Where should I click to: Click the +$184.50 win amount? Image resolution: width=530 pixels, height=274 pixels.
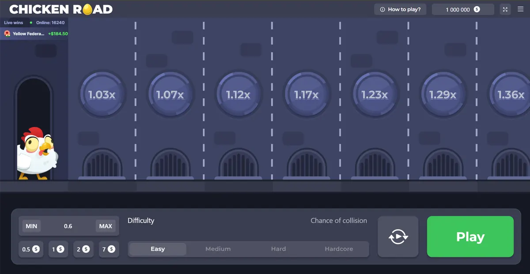[58, 34]
